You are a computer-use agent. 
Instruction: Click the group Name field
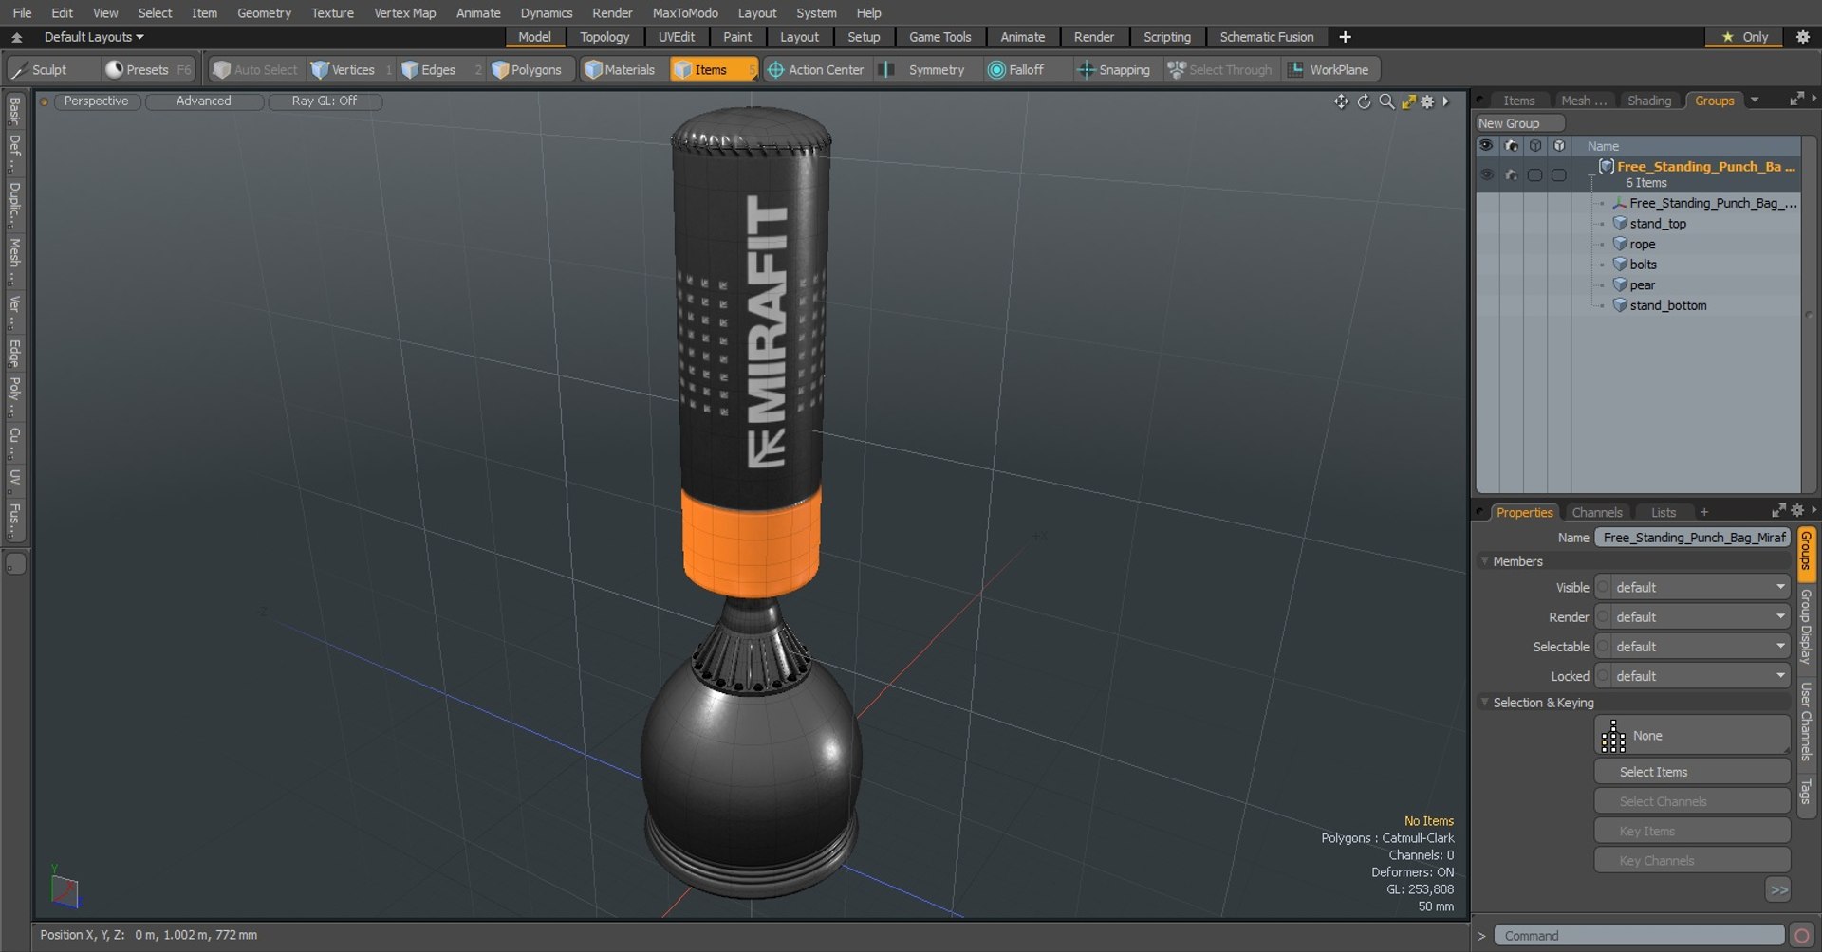coord(1692,538)
